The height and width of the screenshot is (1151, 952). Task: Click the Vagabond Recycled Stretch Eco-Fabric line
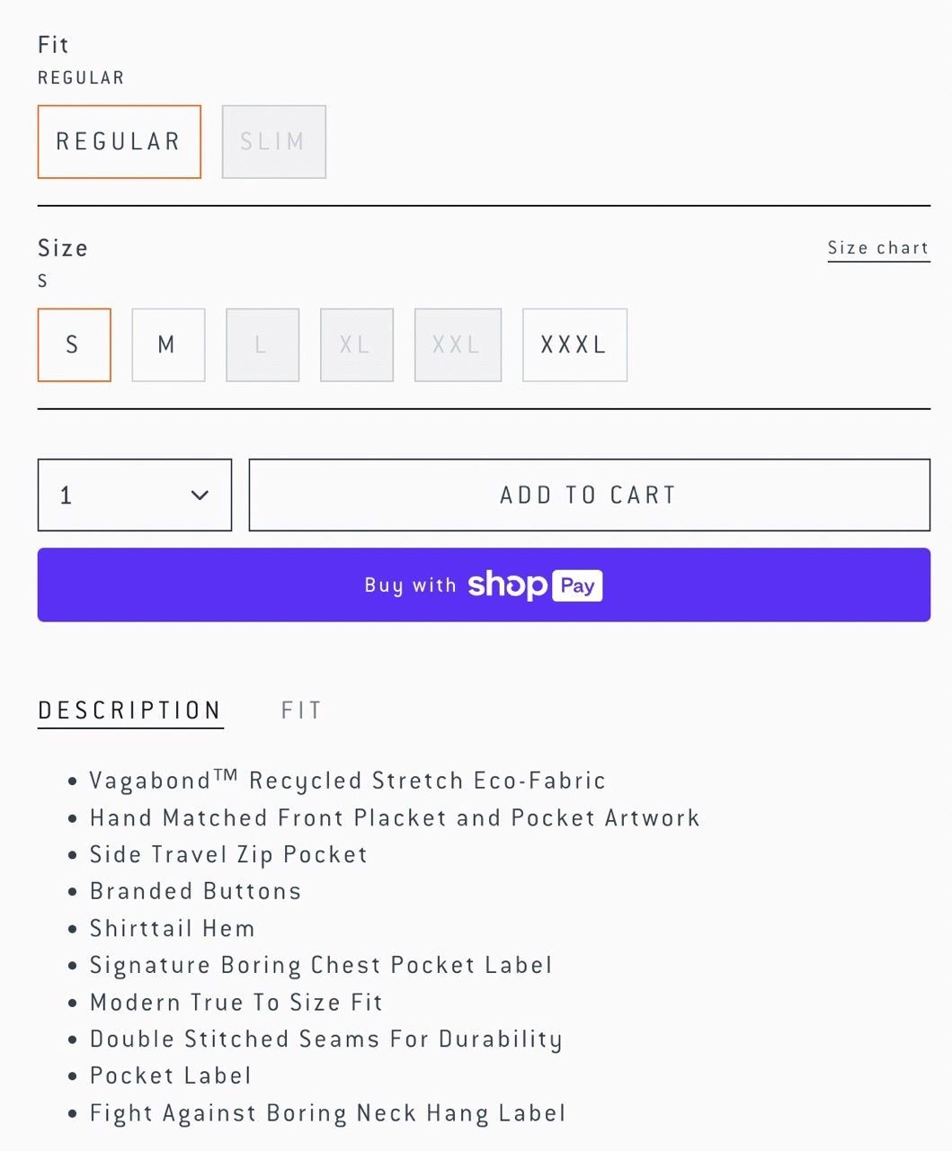coord(347,781)
